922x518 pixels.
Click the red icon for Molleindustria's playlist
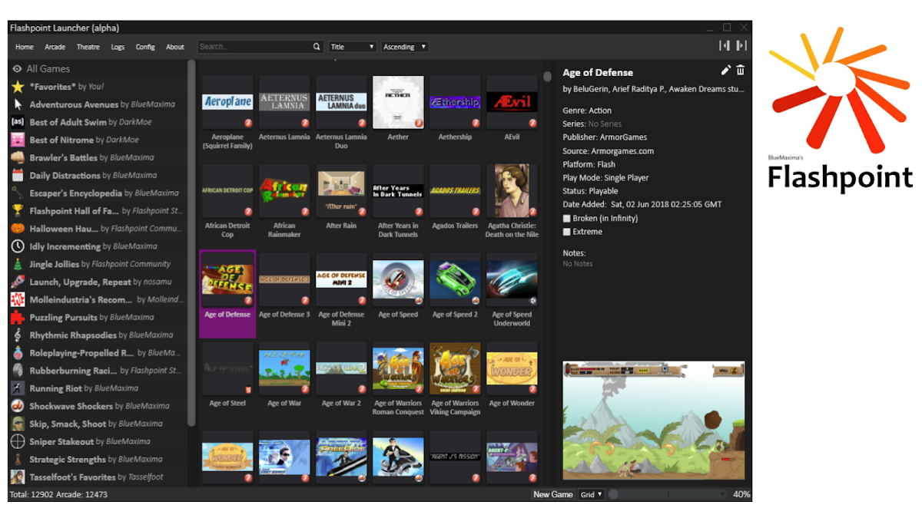[18, 299]
